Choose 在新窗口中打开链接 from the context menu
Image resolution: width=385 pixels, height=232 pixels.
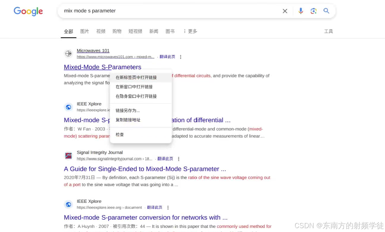pos(141,87)
